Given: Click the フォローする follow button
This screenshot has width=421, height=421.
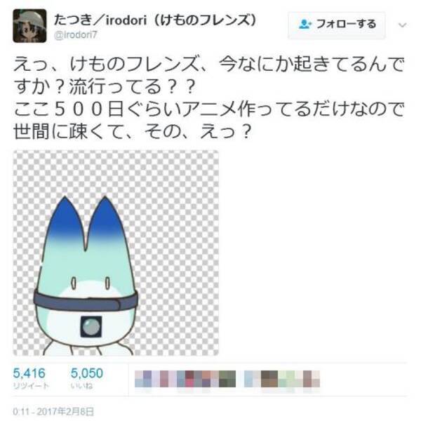Looking at the screenshot, I should [x=337, y=25].
